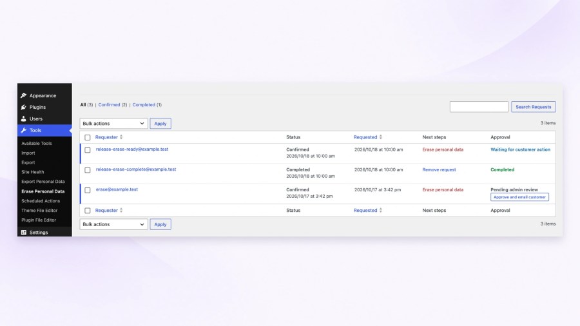Screen dimensions: 580x326
Task: Go to Available Tools submenu
Action: [x=36, y=144]
